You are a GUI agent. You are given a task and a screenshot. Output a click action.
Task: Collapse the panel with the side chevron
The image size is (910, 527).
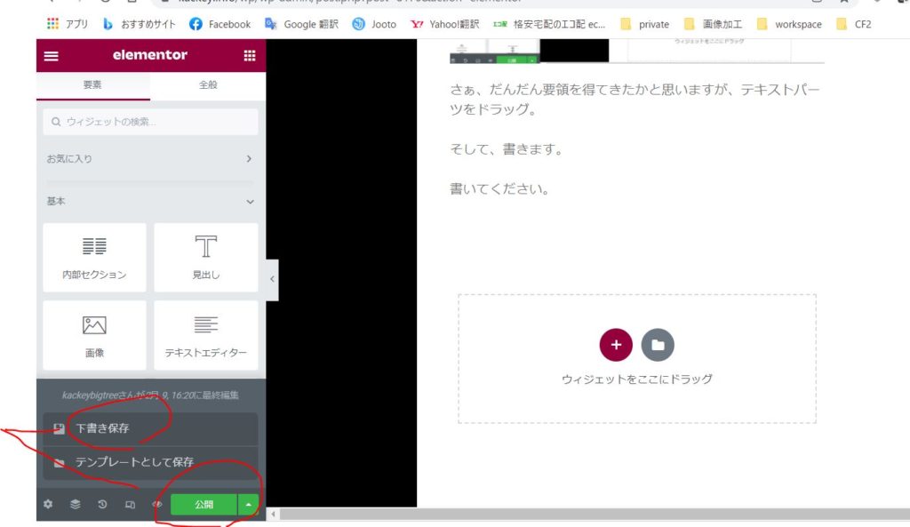(x=272, y=278)
